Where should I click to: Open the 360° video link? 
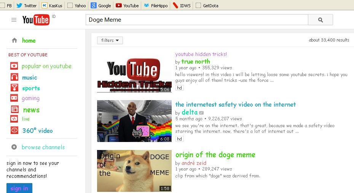[x=37, y=131]
